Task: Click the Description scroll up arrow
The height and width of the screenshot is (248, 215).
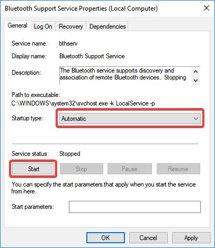Action: tap(195, 72)
